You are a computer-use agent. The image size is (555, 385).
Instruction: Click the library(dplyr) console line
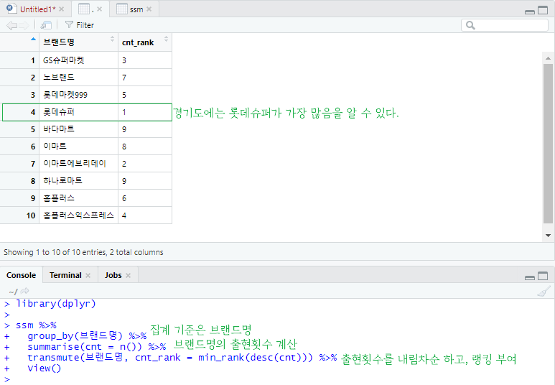pyautogui.click(x=56, y=304)
